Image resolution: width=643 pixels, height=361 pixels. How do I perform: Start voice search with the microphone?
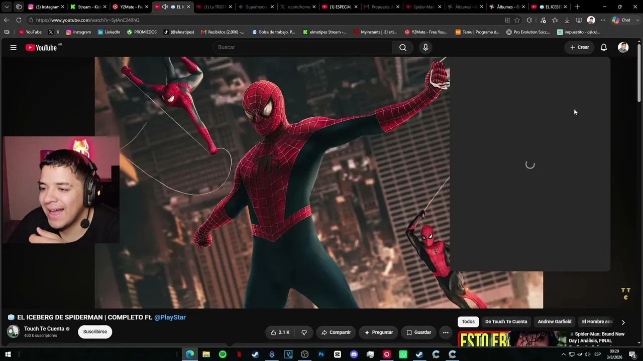425,47
